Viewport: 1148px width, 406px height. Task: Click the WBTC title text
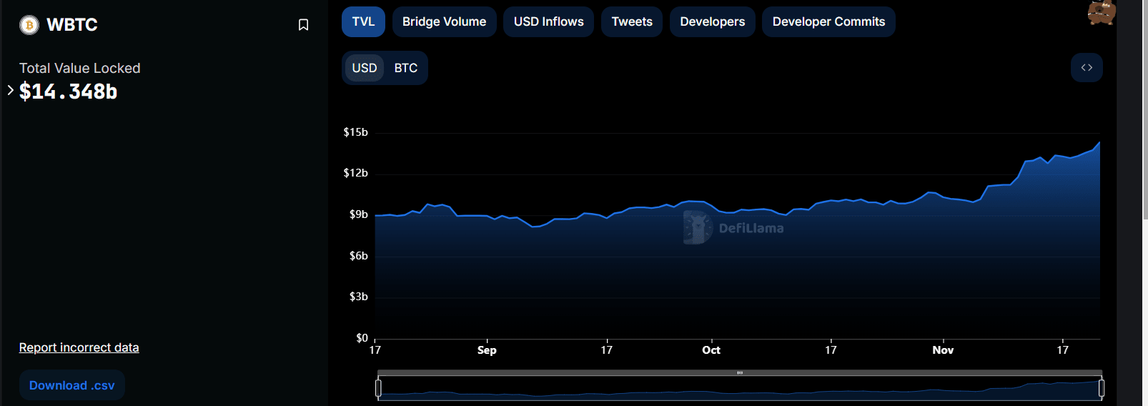71,25
